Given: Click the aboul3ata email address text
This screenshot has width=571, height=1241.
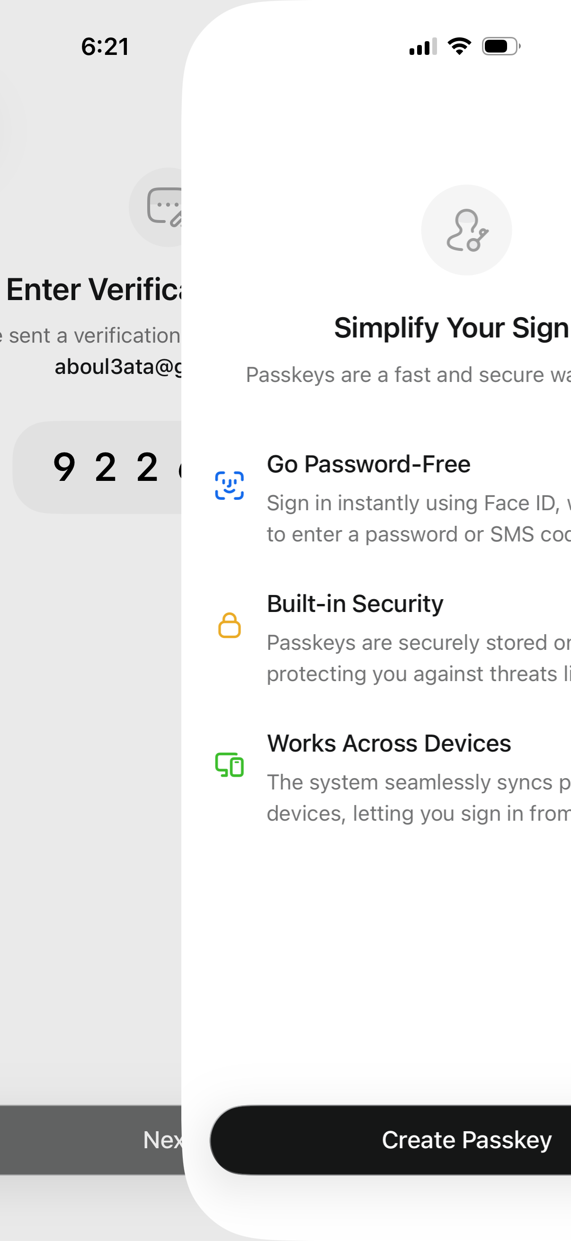Looking at the screenshot, I should (118, 367).
